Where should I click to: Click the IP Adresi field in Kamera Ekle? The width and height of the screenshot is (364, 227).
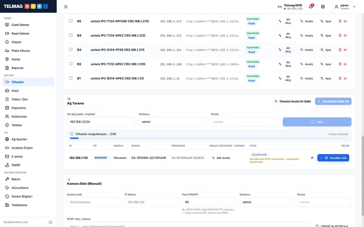(x=152, y=202)
